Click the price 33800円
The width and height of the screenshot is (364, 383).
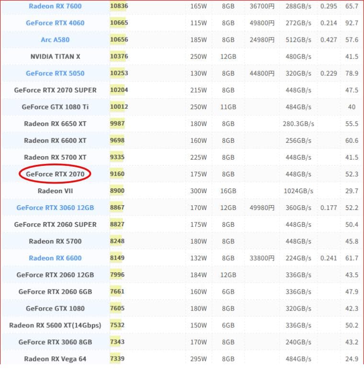[x=262, y=258]
